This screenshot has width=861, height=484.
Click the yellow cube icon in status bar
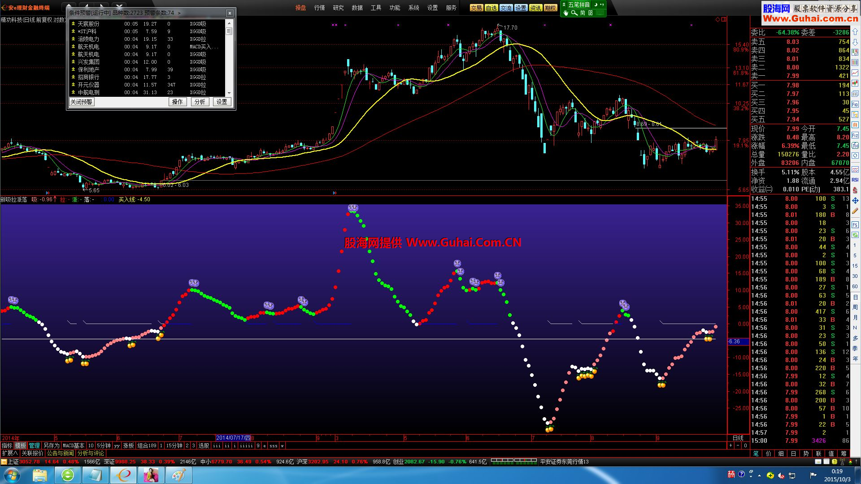(834, 462)
